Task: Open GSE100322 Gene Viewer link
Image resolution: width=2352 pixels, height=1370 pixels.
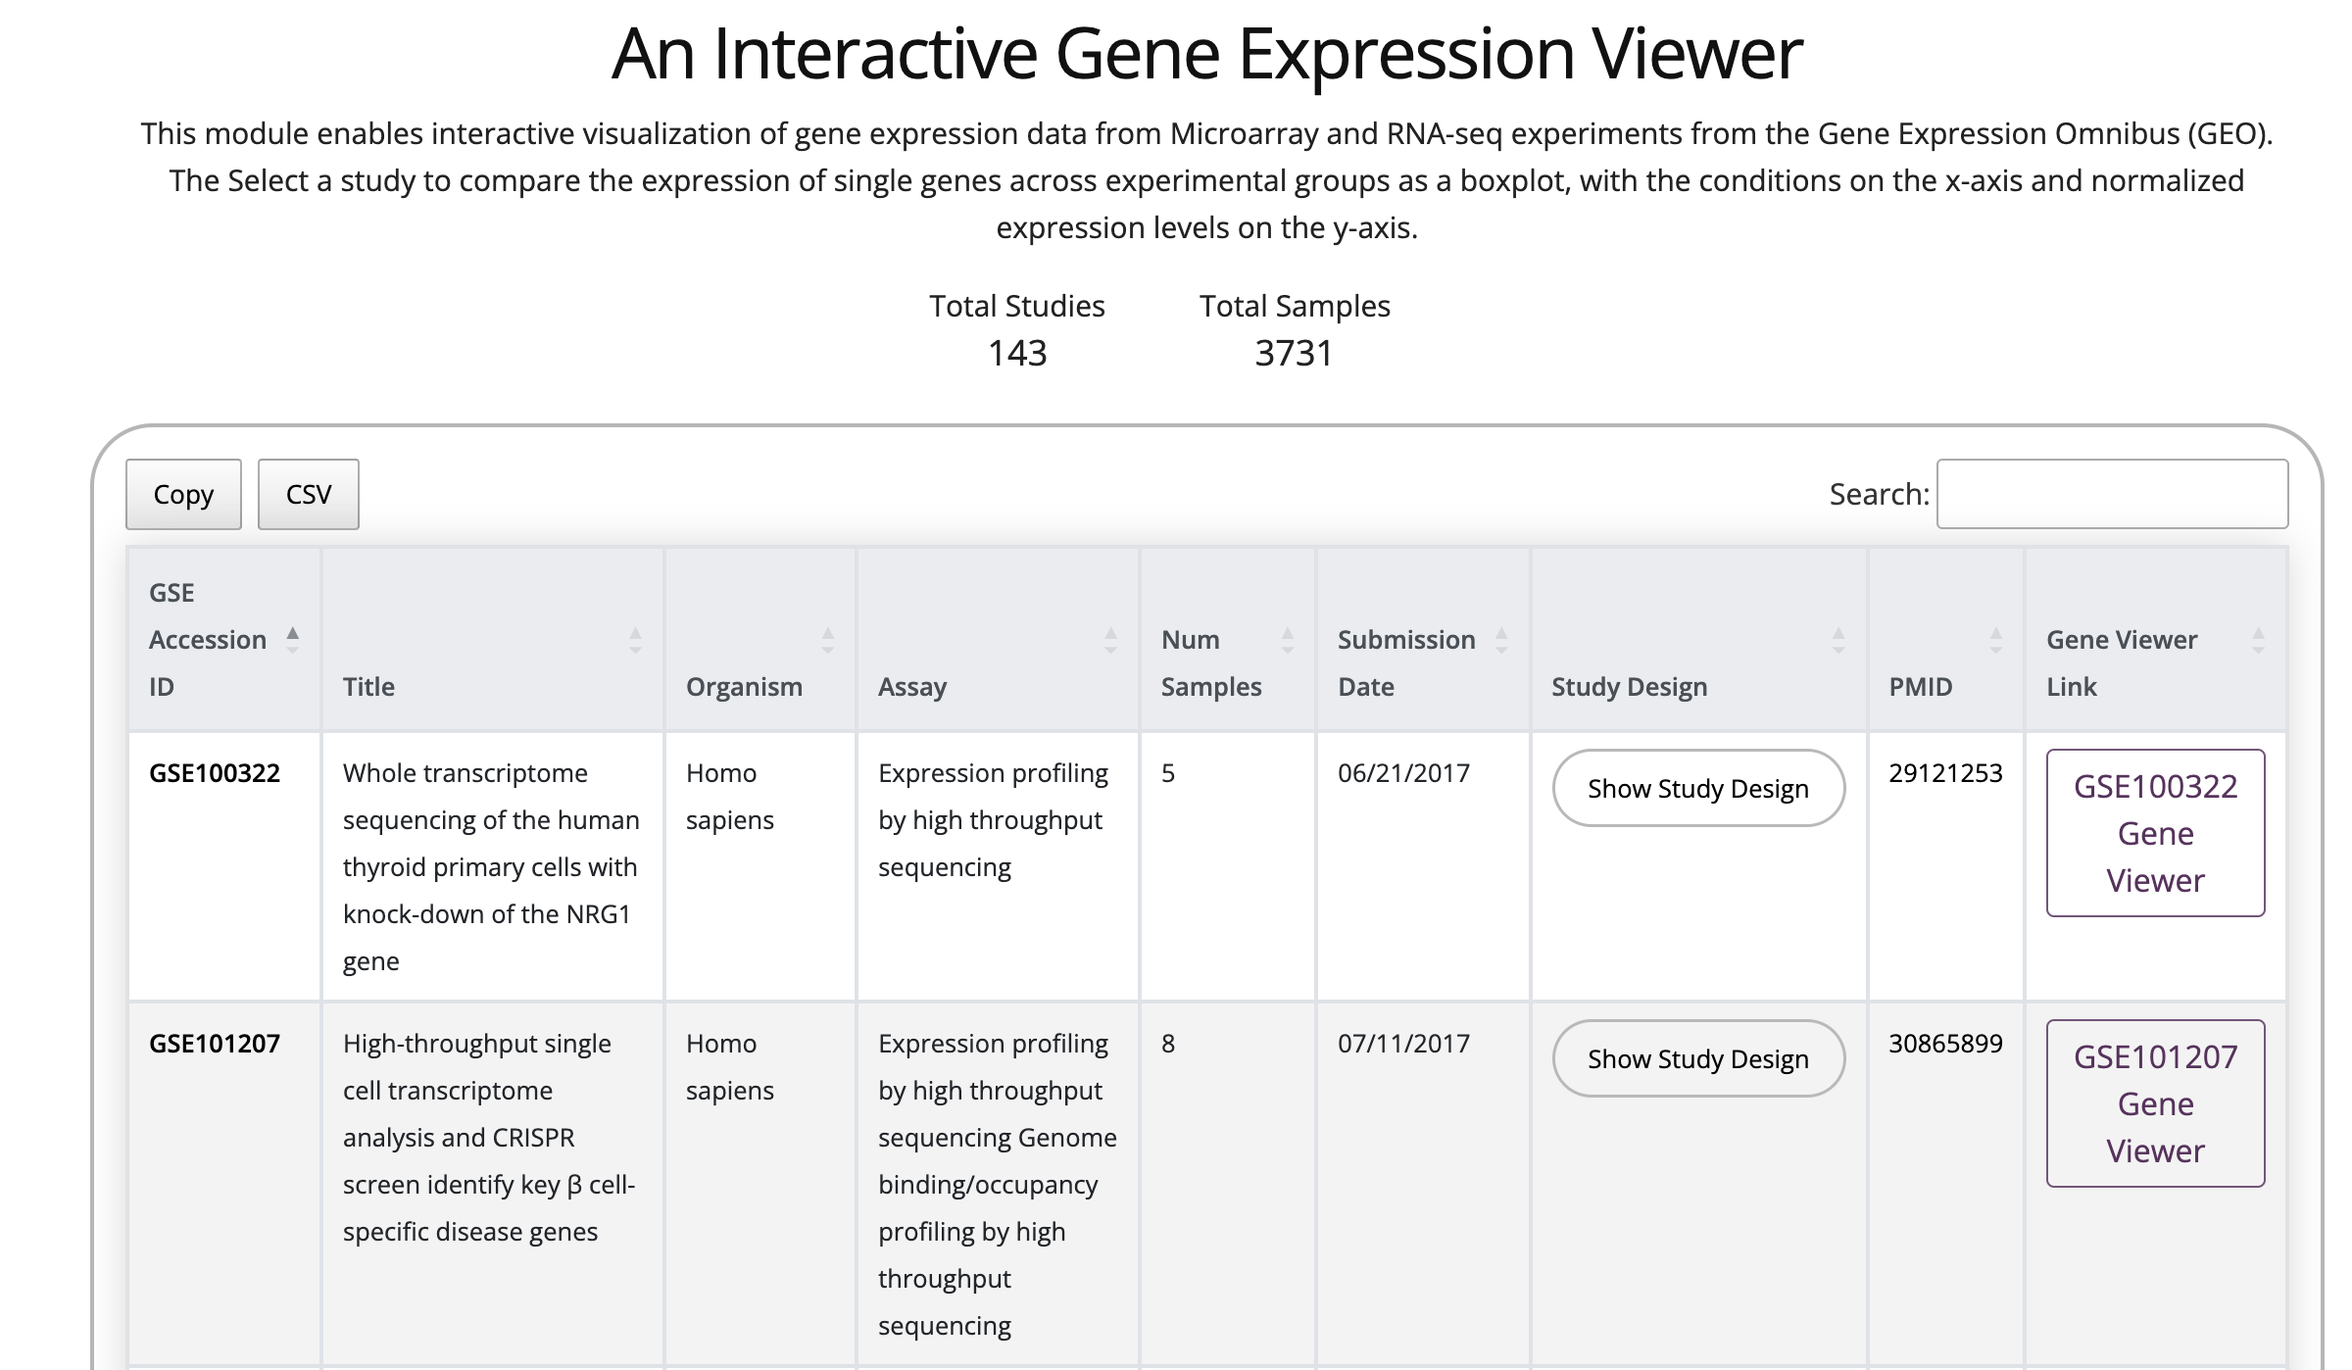Action: [2154, 833]
